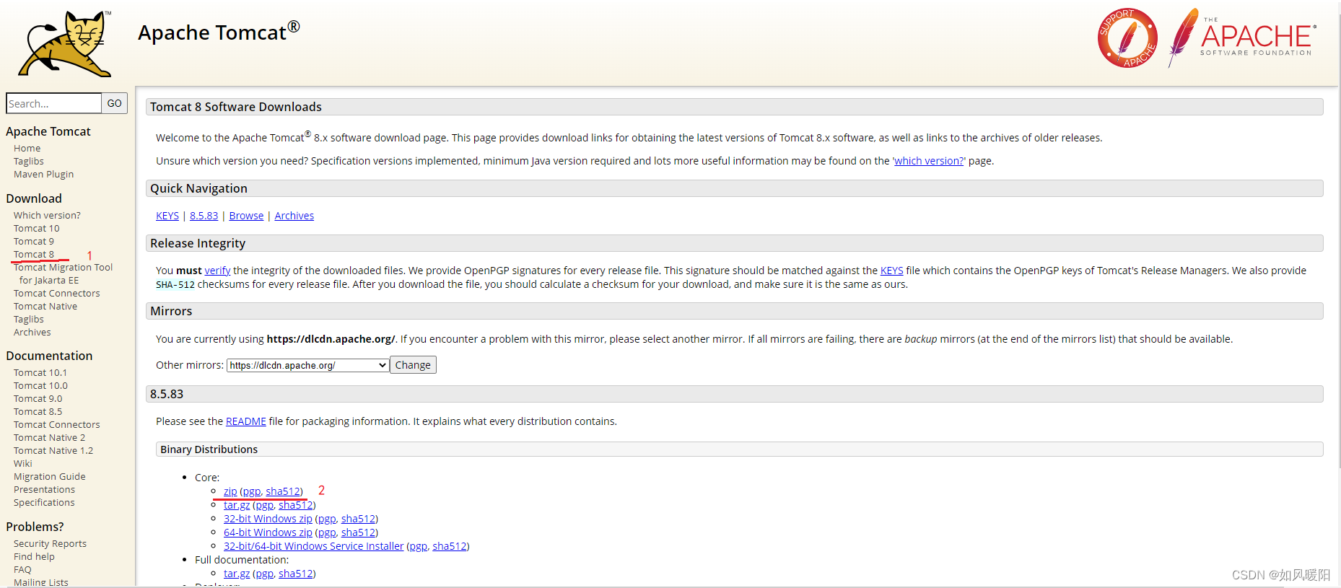Select Tomcat 8 in Download section

click(34, 254)
